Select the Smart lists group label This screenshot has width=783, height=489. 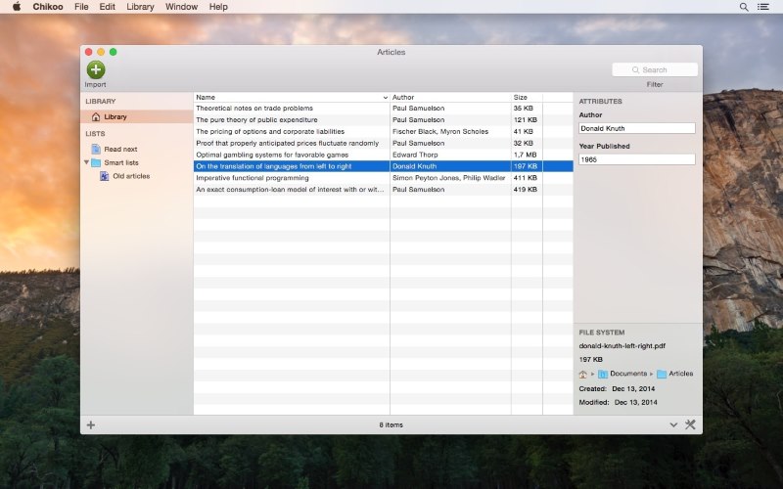coord(121,162)
